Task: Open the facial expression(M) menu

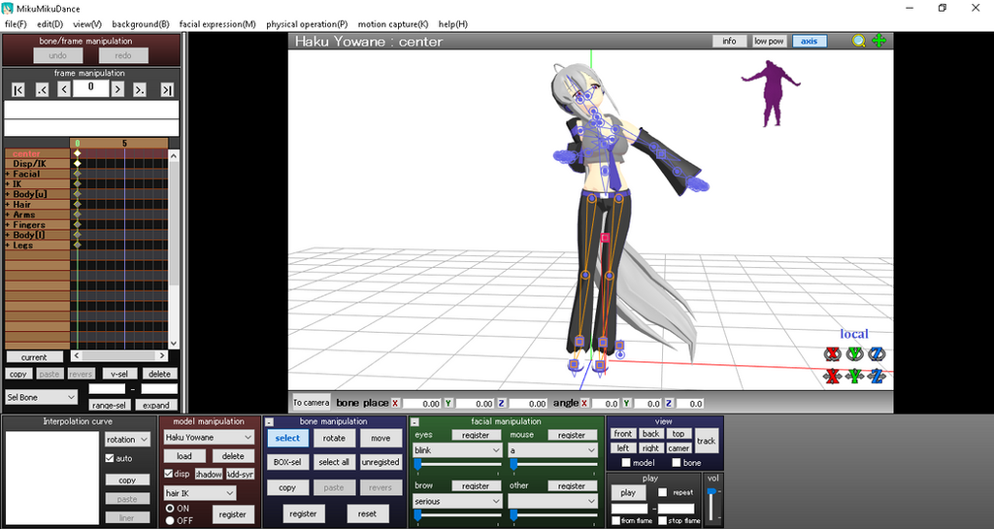Action: tap(217, 24)
